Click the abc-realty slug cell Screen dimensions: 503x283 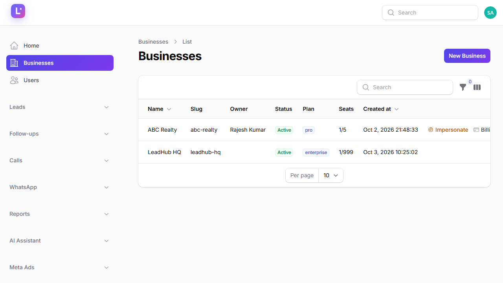tap(204, 130)
